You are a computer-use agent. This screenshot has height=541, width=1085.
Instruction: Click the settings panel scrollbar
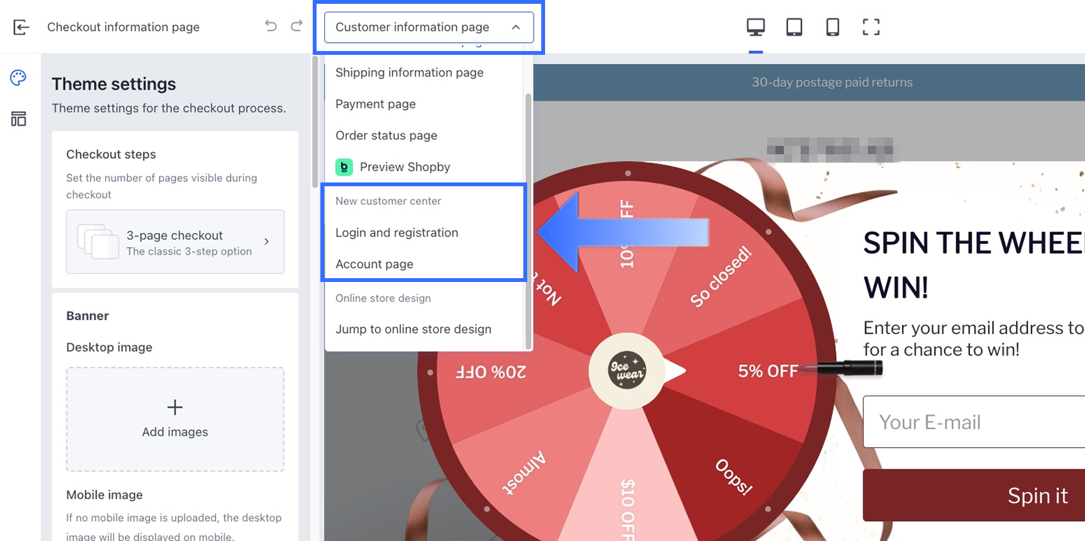point(315,122)
